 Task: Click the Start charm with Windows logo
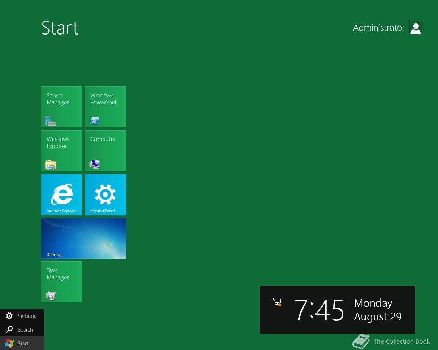pyautogui.click(x=22, y=343)
